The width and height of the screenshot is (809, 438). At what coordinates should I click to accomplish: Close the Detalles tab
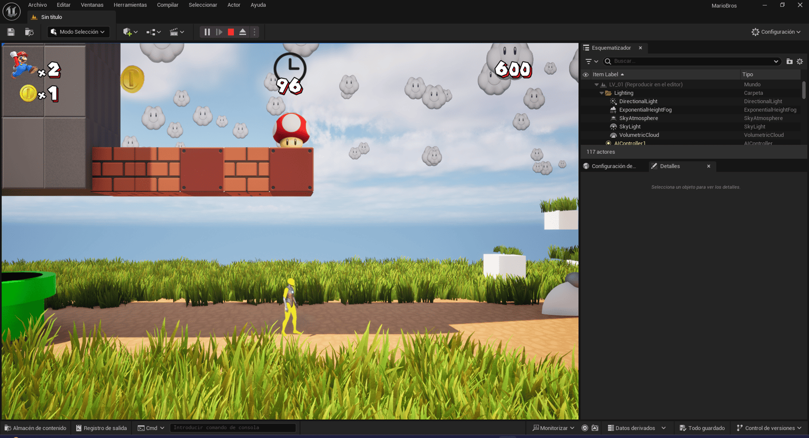[709, 166]
